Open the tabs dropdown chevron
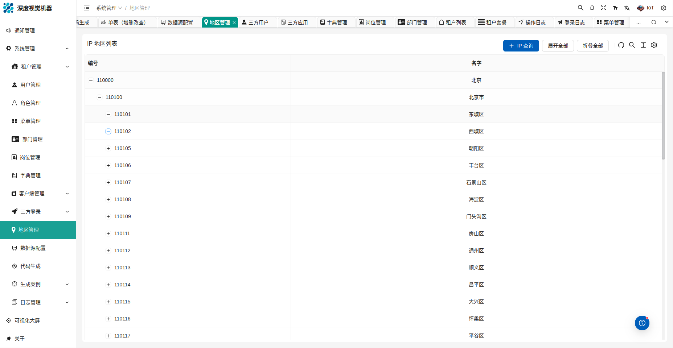 (666, 22)
